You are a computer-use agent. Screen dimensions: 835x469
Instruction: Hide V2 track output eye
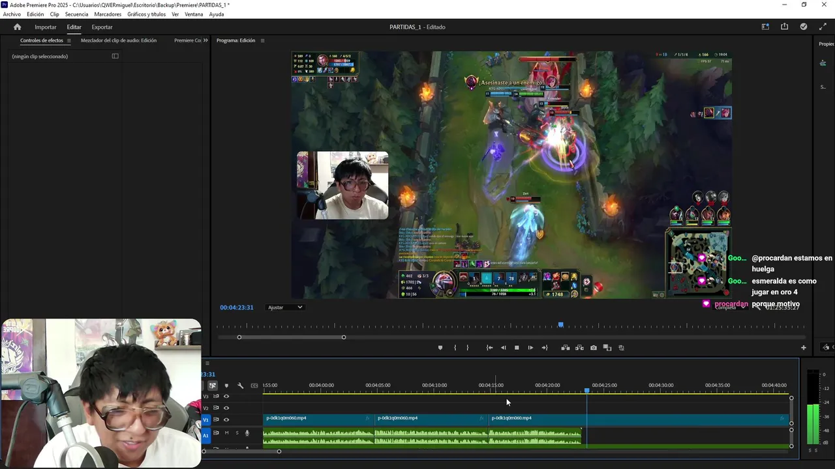click(x=226, y=408)
